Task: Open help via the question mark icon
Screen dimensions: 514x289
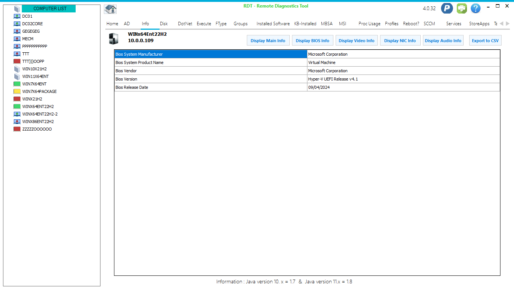Action: pos(476,8)
